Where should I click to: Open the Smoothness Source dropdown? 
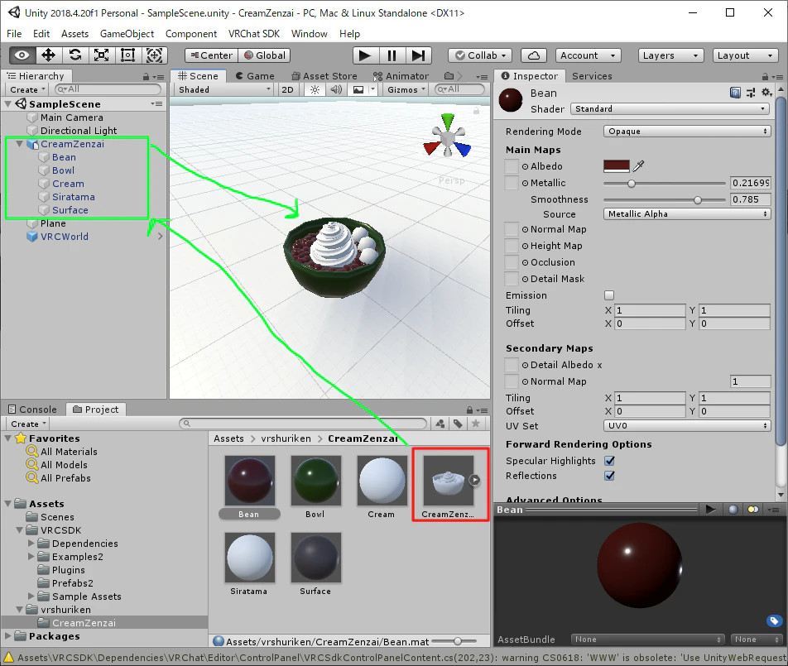click(686, 214)
